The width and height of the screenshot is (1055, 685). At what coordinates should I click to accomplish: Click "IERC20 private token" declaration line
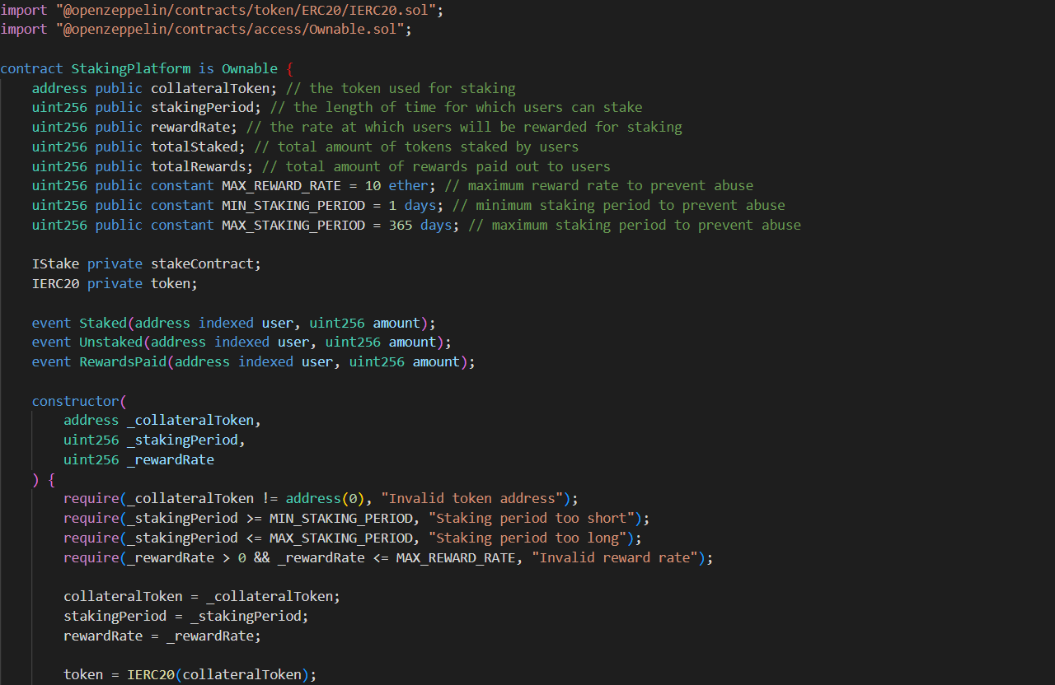coord(115,283)
